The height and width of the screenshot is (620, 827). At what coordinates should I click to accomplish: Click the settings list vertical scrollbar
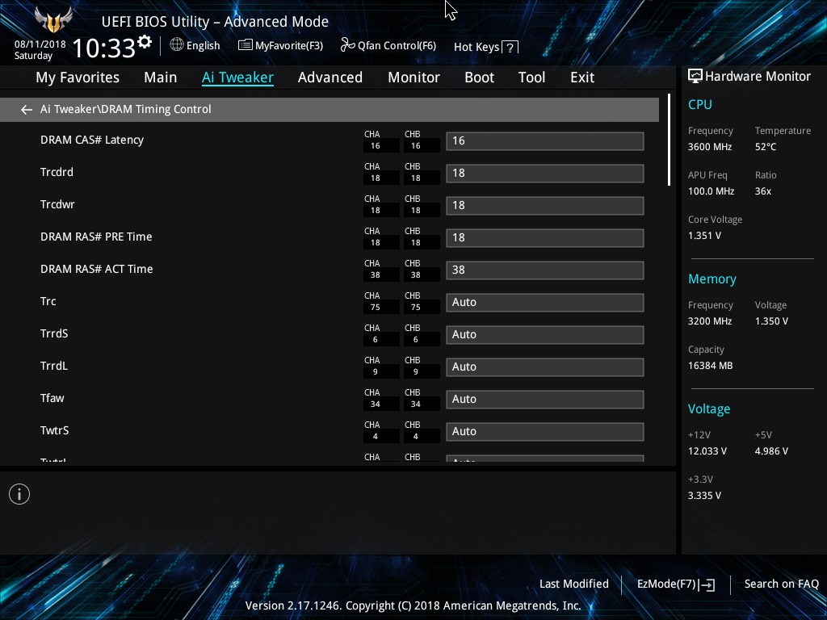(669, 140)
